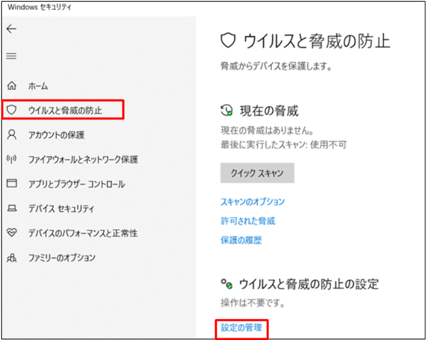Click the large shield icon in page header
This screenshot has width=427, height=340.
(x=228, y=41)
